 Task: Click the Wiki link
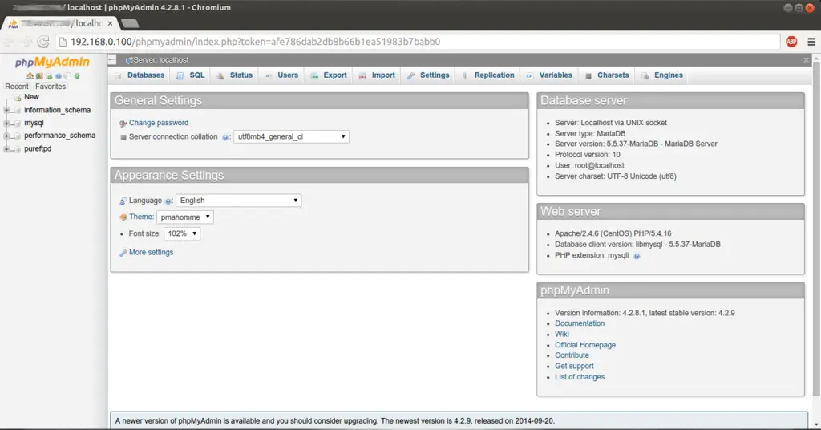(x=562, y=335)
